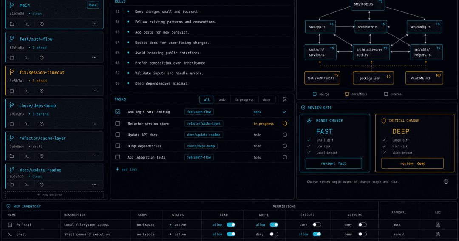Click review: fast button

(x=334, y=163)
